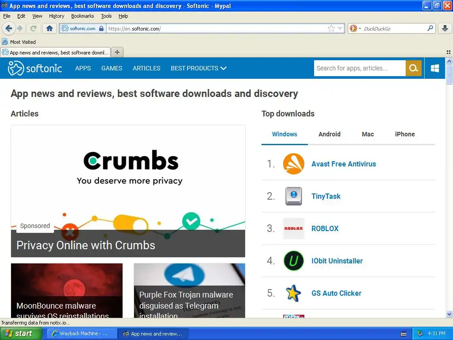Click the magnifier in the DuckDuckGo search box
The image size is (453, 340).
click(x=430, y=28)
